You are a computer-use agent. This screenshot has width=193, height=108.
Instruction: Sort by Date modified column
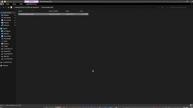click(57, 11)
